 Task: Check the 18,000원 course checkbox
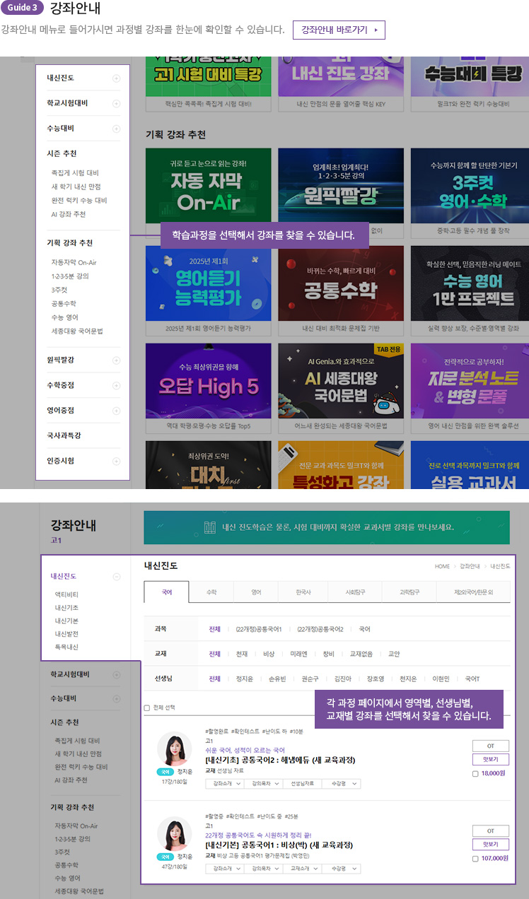(x=475, y=773)
